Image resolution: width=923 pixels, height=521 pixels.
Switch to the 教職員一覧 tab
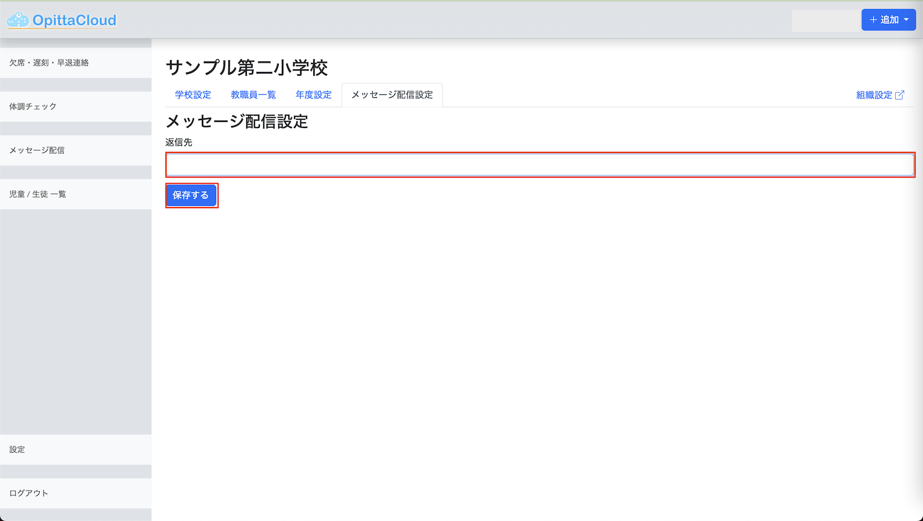point(253,95)
